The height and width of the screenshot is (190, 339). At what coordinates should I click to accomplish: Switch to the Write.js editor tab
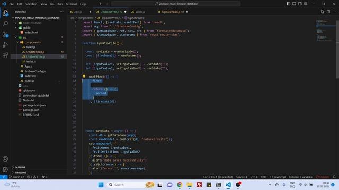140,12
